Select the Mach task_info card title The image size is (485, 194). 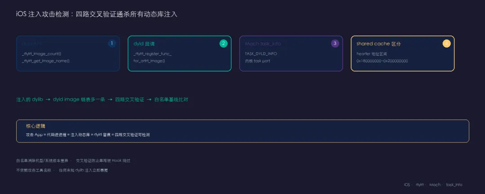tap(263, 44)
